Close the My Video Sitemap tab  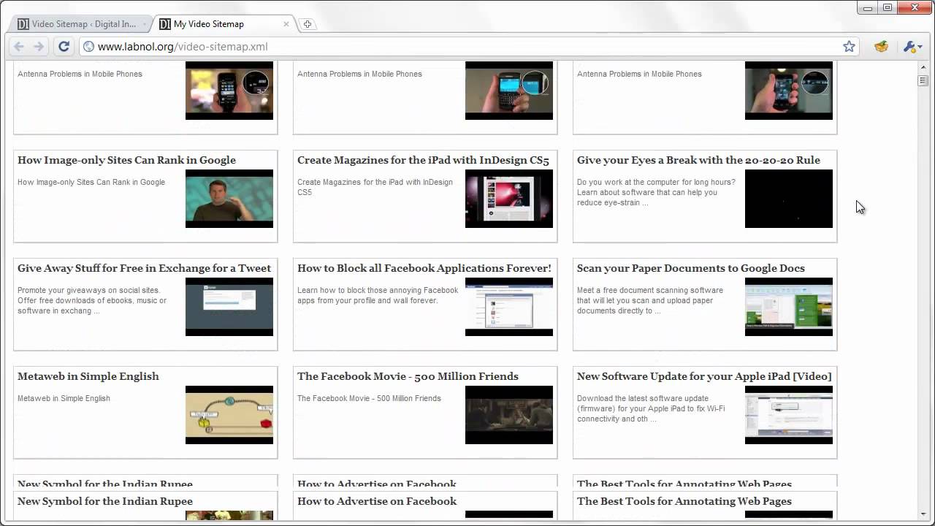[286, 24]
